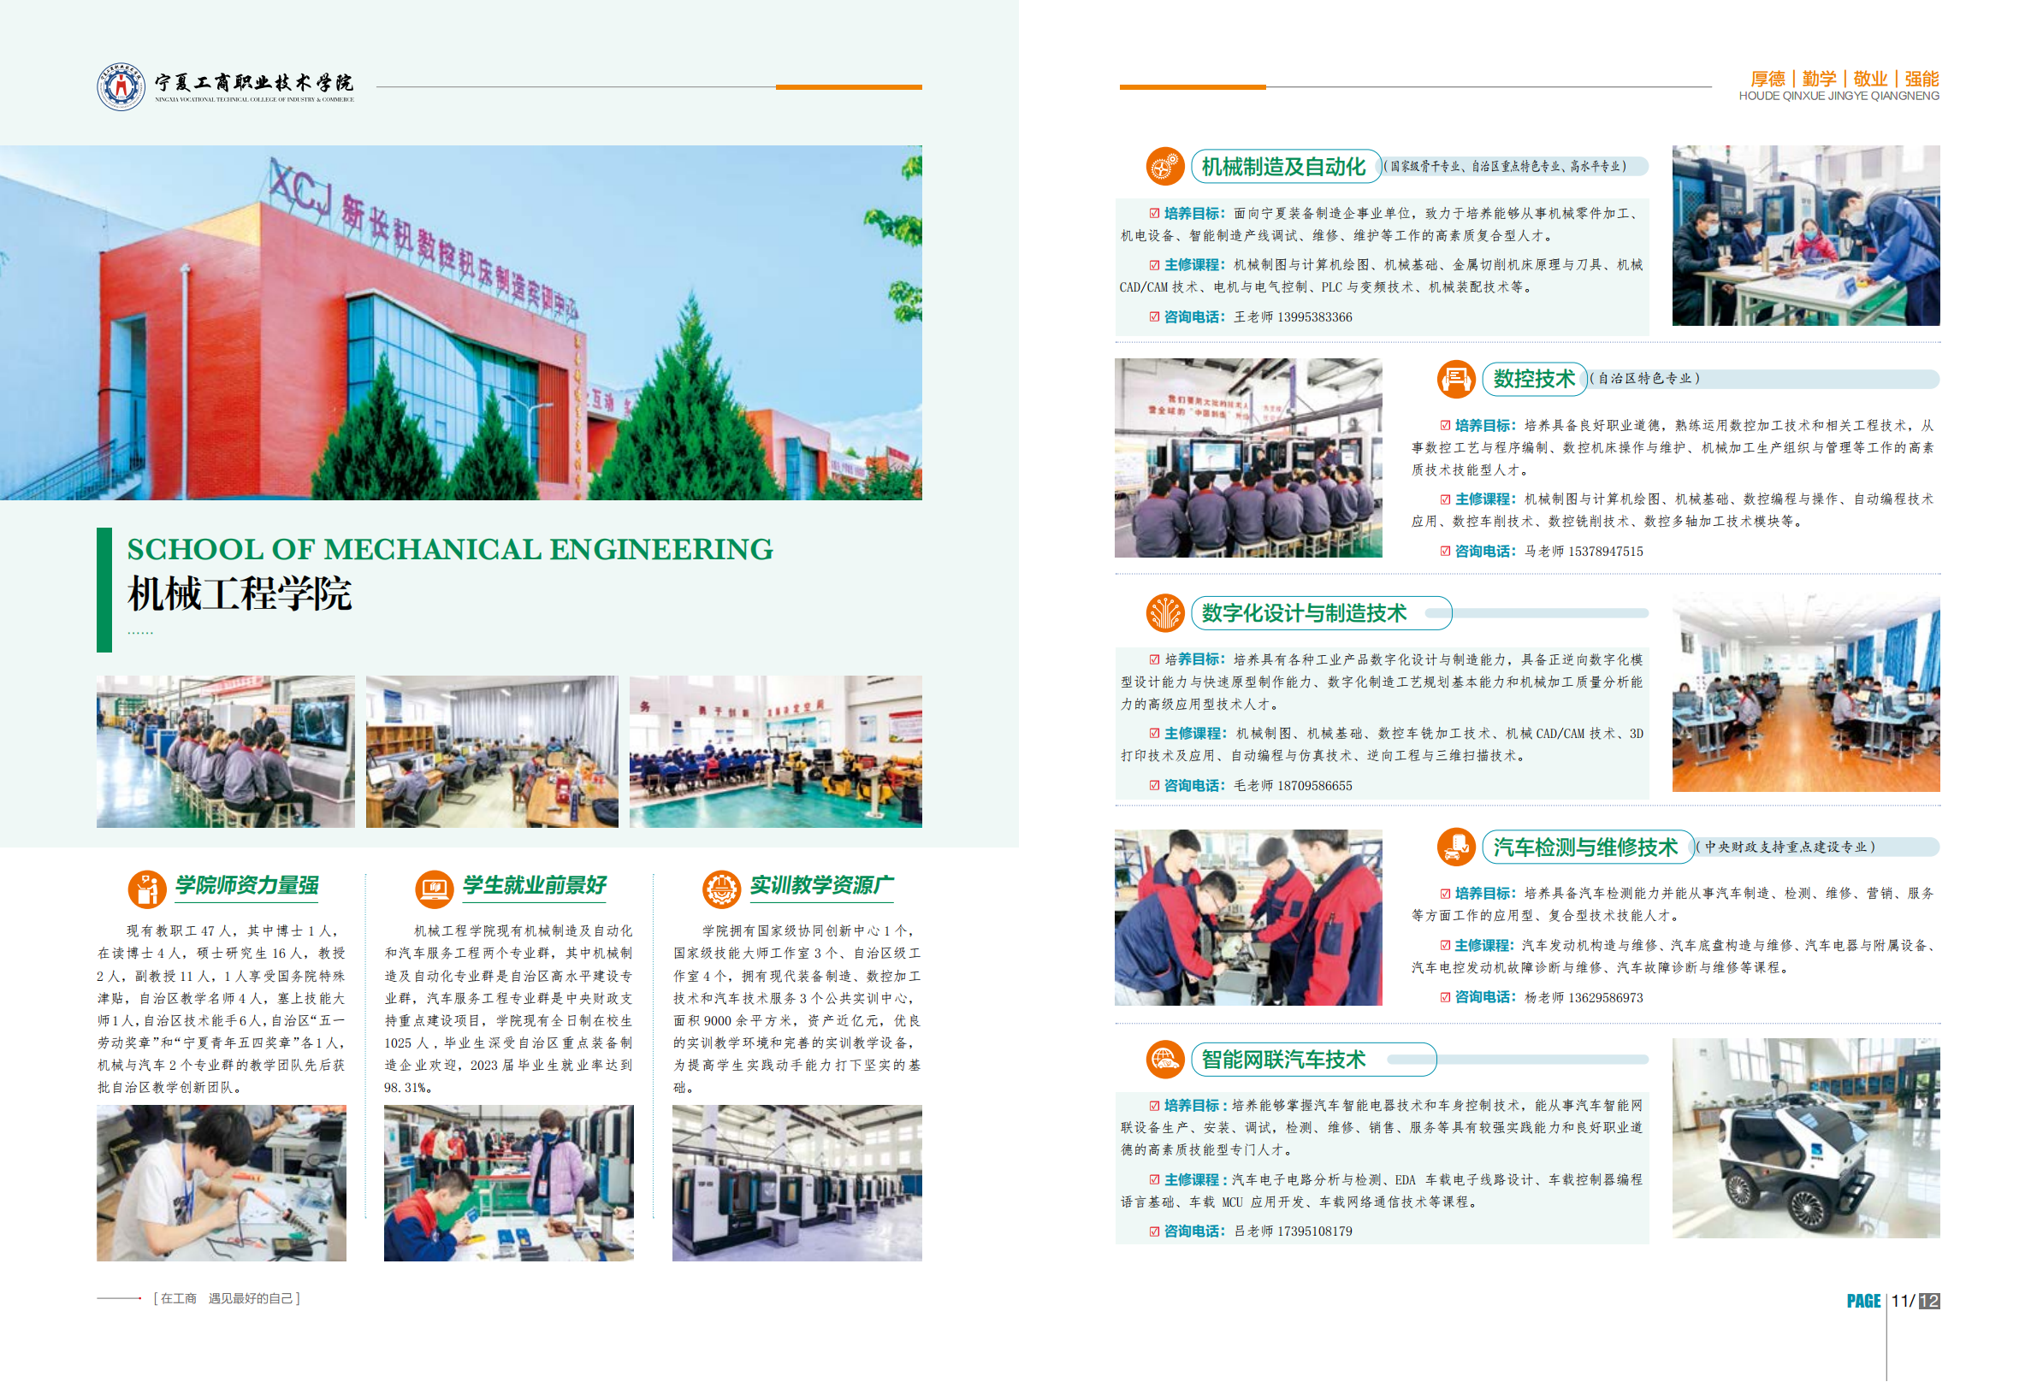
Task: Click the 98.31% employment rate text
Action: pyautogui.click(x=407, y=1088)
